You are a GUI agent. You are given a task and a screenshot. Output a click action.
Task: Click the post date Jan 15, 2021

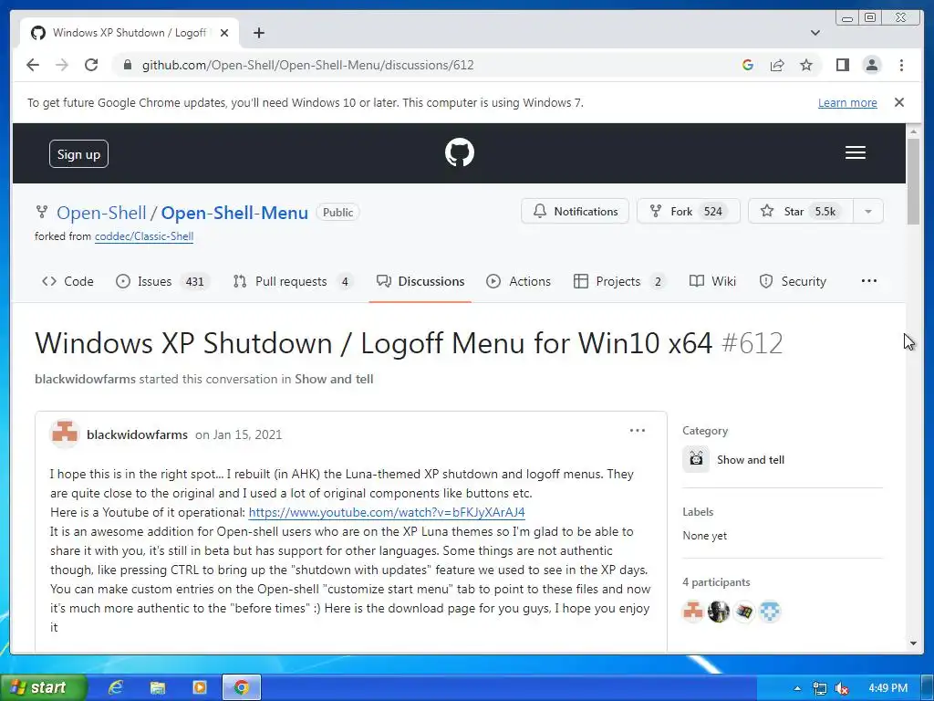click(239, 434)
